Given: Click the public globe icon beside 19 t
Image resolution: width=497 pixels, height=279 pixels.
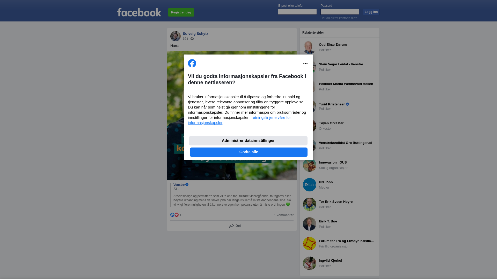Looking at the screenshot, I should [x=192, y=39].
